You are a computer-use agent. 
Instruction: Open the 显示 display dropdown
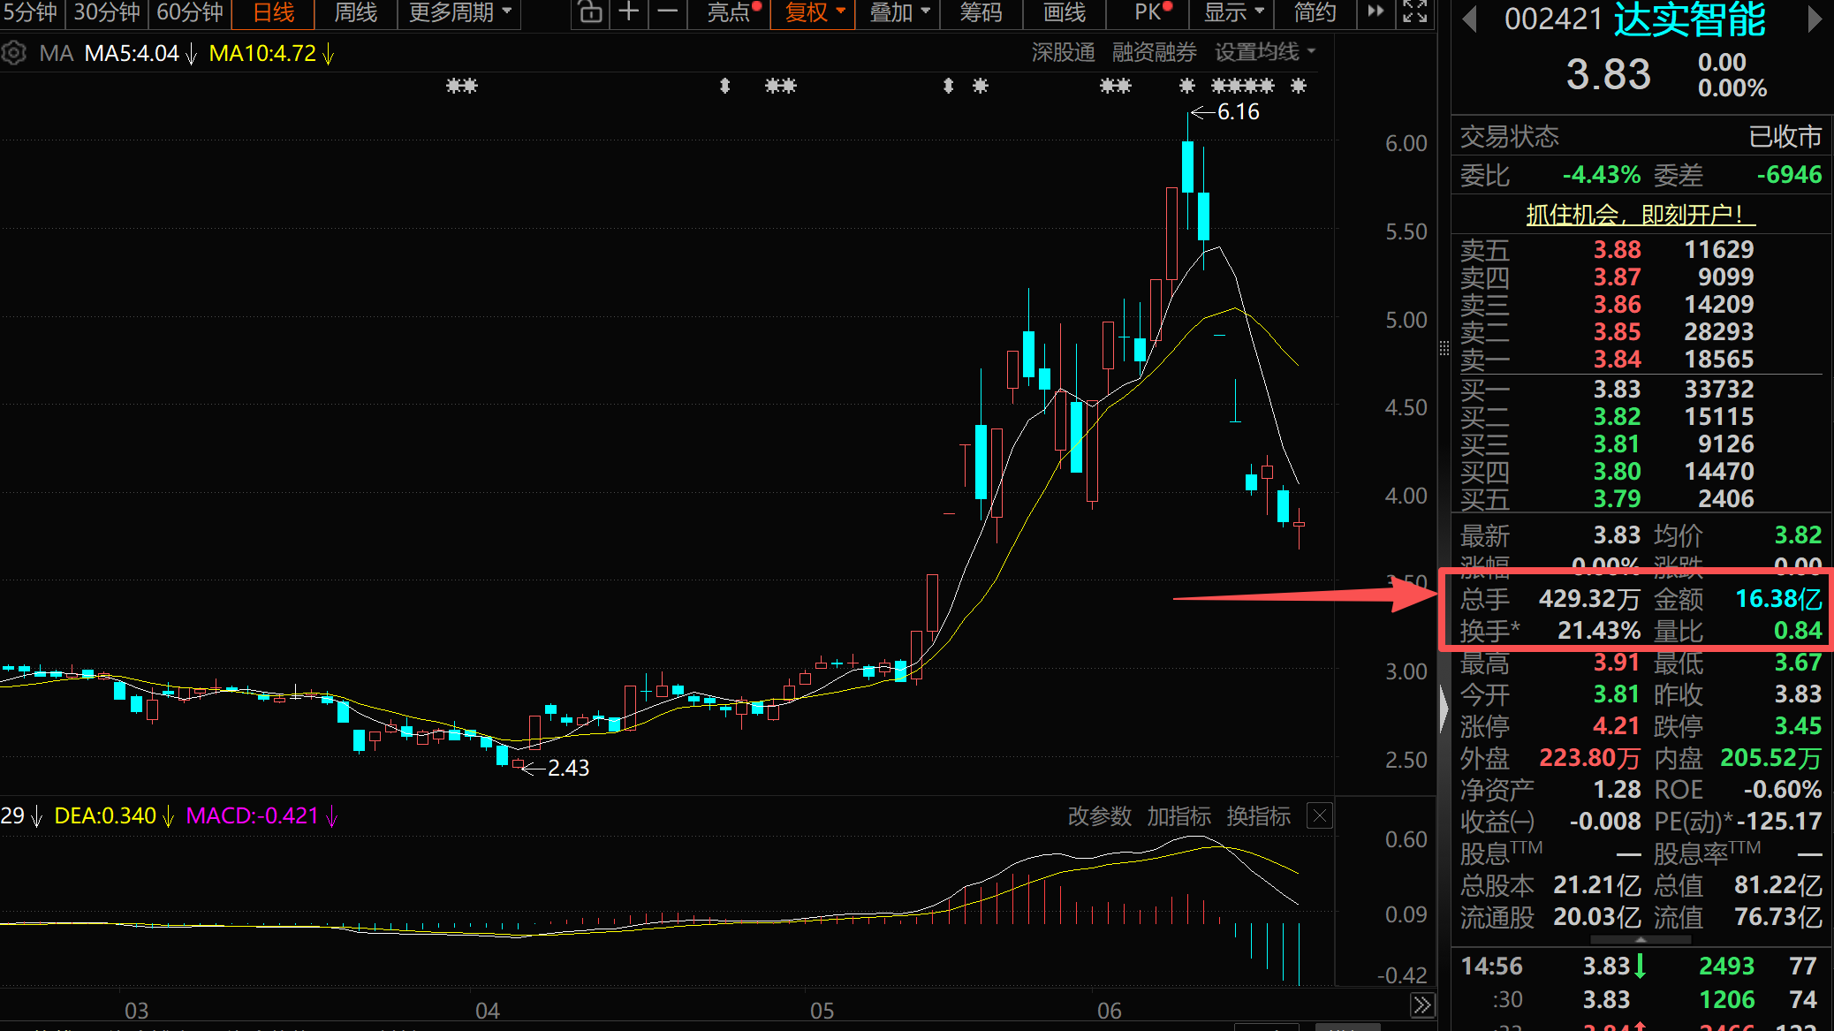click(1233, 12)
